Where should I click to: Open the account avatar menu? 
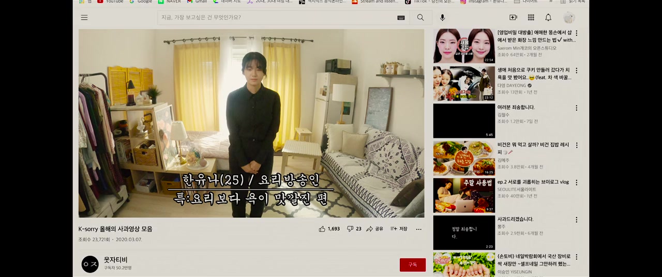coord(569,18)
